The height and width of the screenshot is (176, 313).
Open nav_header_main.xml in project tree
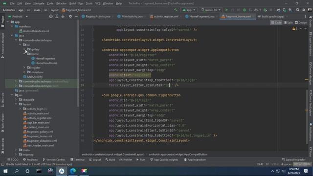[40, 146]
